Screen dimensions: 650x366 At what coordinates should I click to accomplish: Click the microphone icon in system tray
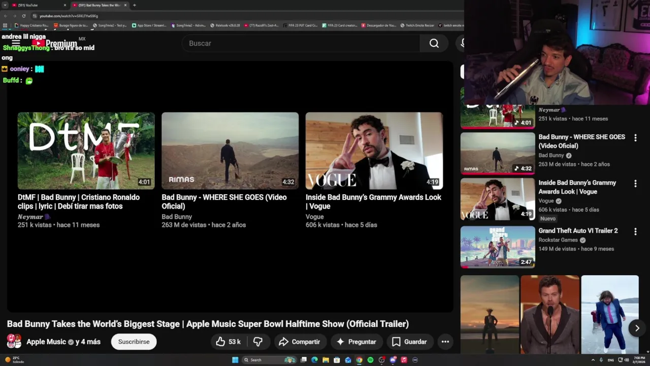(x=602, y=360)
